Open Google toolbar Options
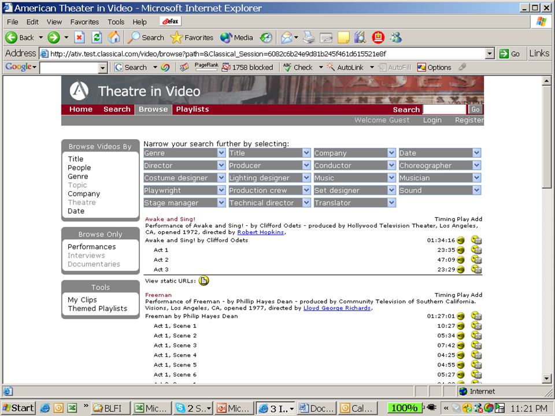The height and width of the screenshot is (416, 555). pos(434,67)
